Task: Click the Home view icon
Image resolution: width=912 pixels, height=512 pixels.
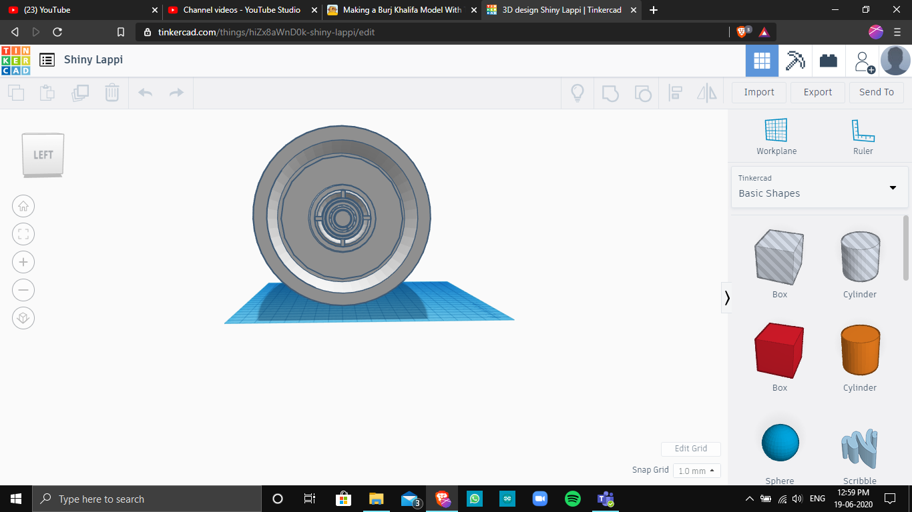Action: 23,206
